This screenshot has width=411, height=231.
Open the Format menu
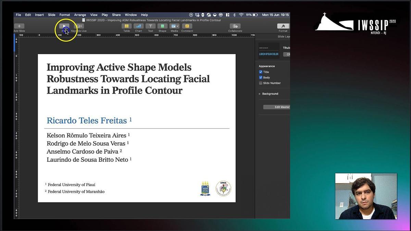pos(65,15)
